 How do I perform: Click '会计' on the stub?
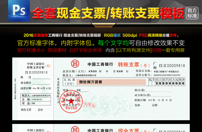pyautogui.click(x=40, y=110)
